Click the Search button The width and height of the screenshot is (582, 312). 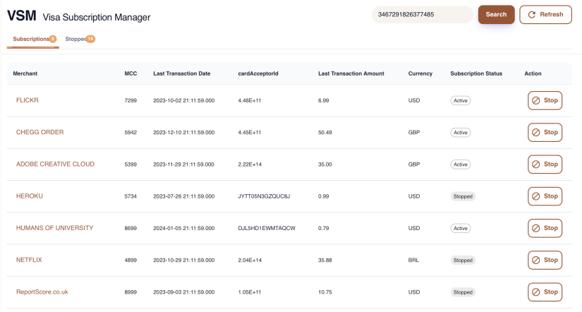(496, 15)
